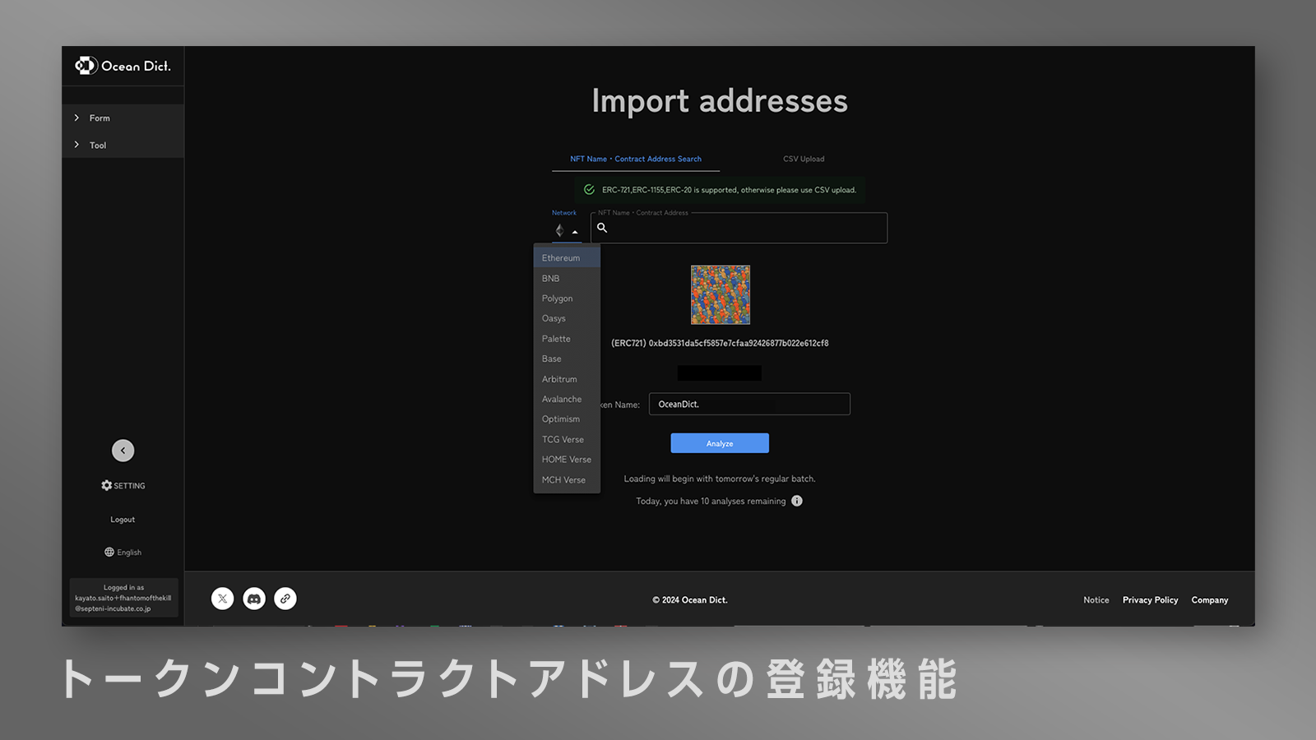Expand the Form sidebar section

tap(123, 118)
